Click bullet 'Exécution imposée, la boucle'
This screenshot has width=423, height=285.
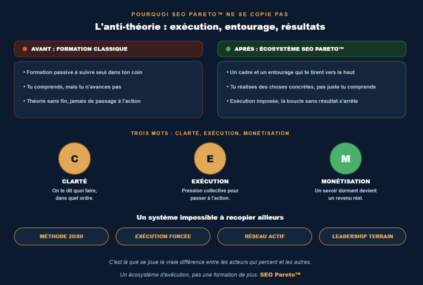coord(292,101)
